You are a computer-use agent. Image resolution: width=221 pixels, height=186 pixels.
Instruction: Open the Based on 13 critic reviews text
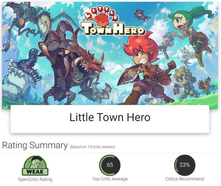[93, 147]
